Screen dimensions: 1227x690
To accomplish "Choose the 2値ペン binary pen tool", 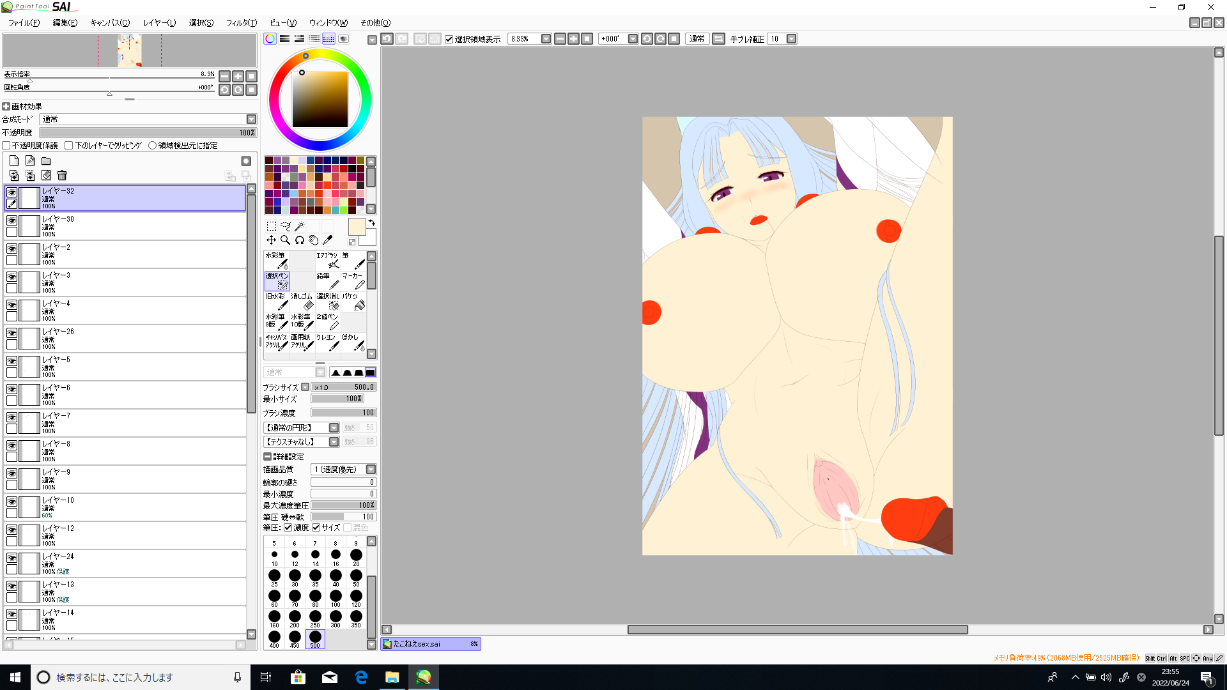I will tap(328, 322).
